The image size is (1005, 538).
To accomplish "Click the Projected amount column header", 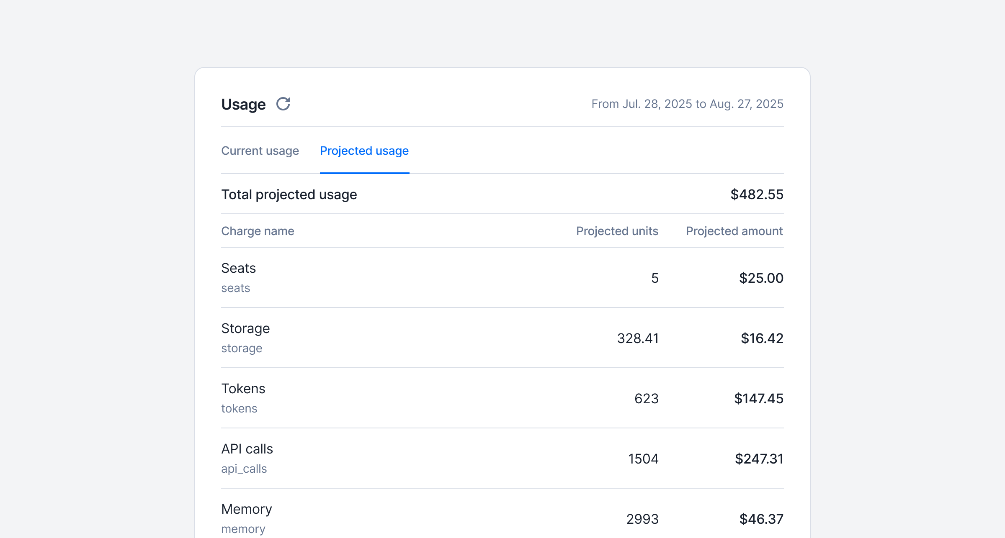I will click(x=734, y=231).
